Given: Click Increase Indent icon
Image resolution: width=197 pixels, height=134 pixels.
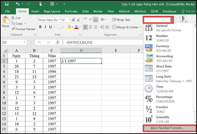Looking at the screenshot, I should point(107,27).
